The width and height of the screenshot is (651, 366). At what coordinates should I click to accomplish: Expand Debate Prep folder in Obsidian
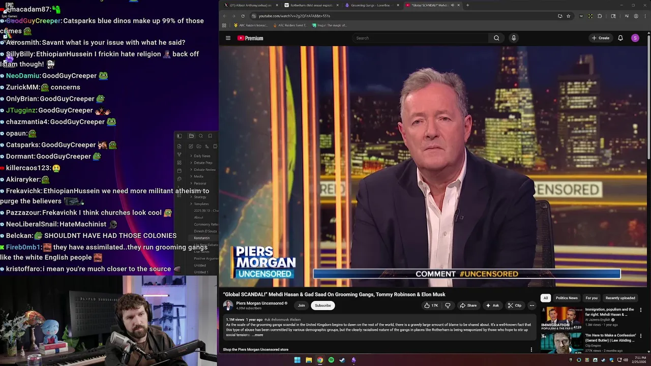203,163
